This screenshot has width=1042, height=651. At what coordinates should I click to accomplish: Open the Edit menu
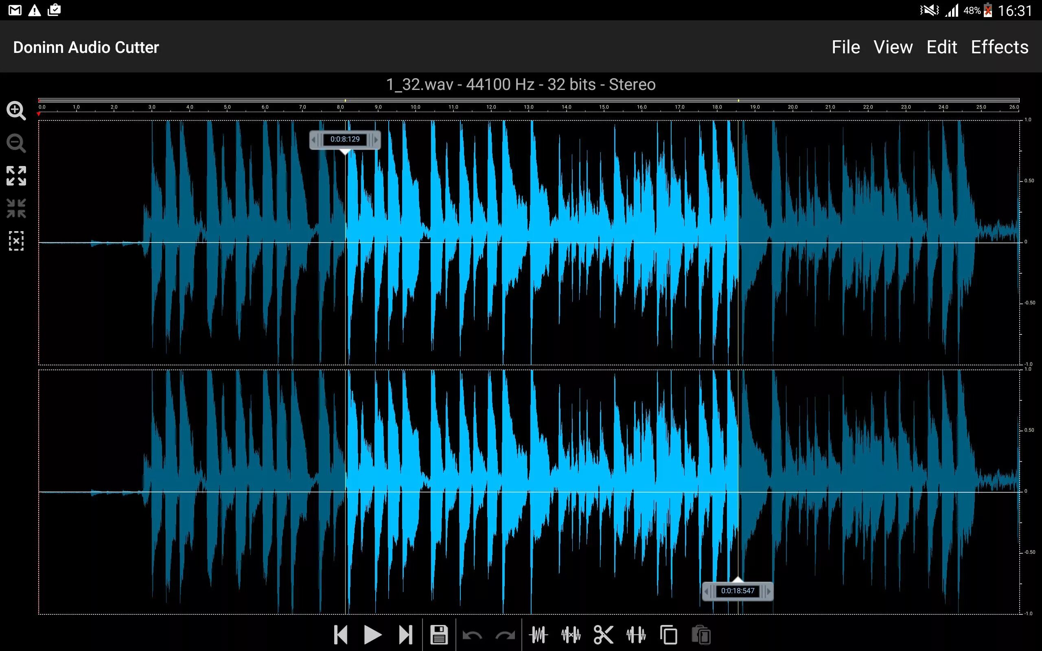pyautogui.click(x=941, y=47)
